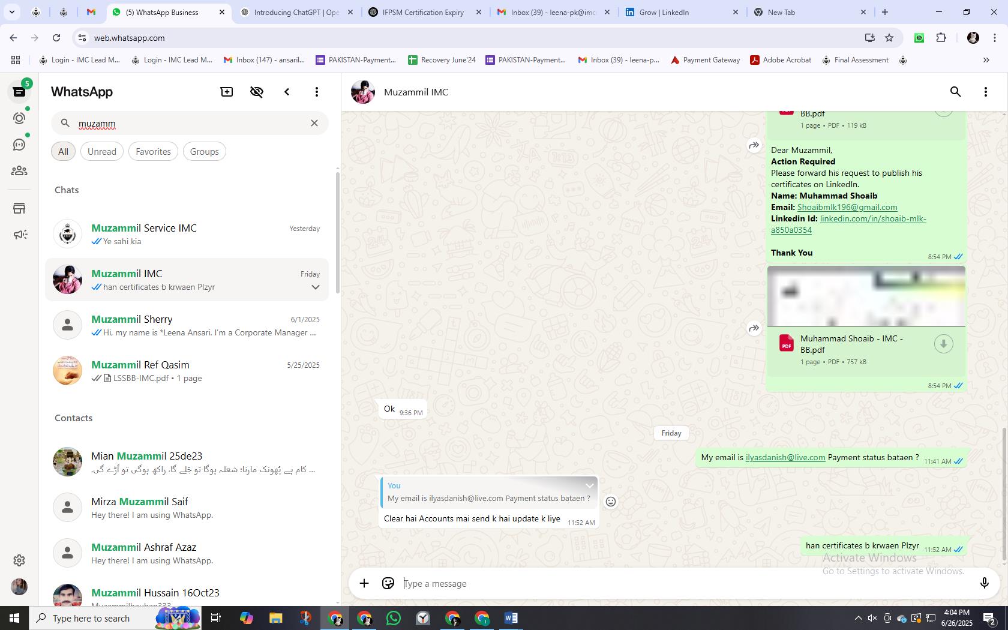The image size is (1008, 630).
Task: Clear the muzamm search text
Action: [x=314, y=123]
